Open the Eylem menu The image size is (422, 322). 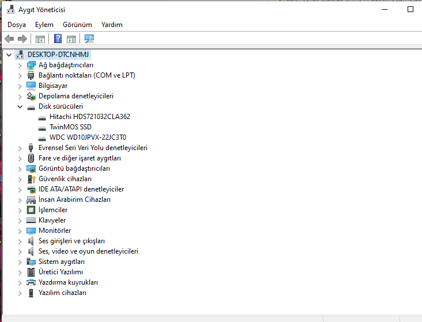pyautogui.click(x=44, y=25)
